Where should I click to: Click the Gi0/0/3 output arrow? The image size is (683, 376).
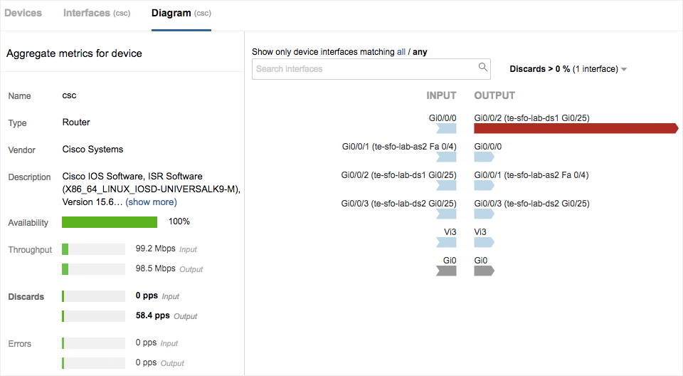[484, 214]
